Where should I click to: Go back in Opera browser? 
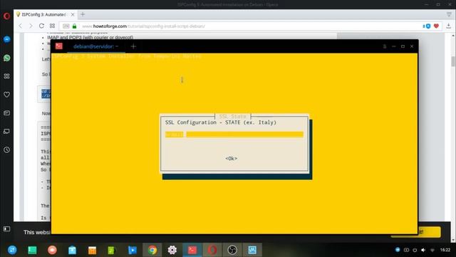21,26
